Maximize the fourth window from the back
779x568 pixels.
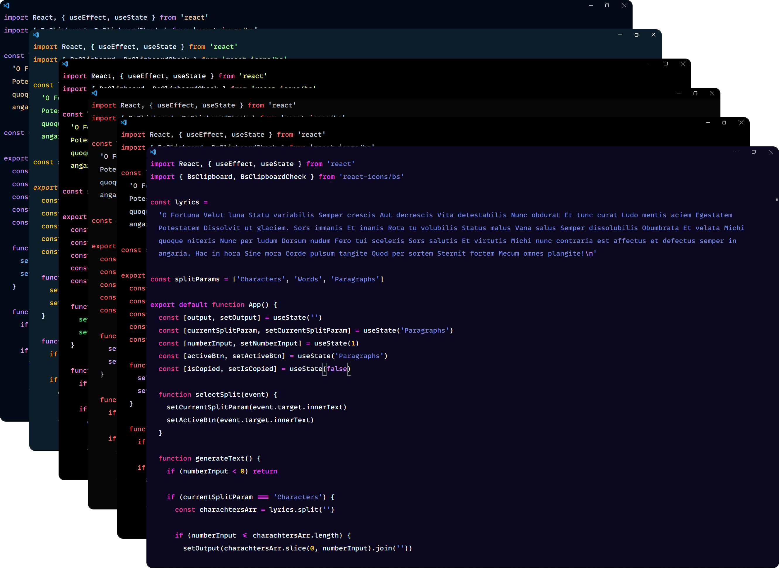click(x=695, y=93)
